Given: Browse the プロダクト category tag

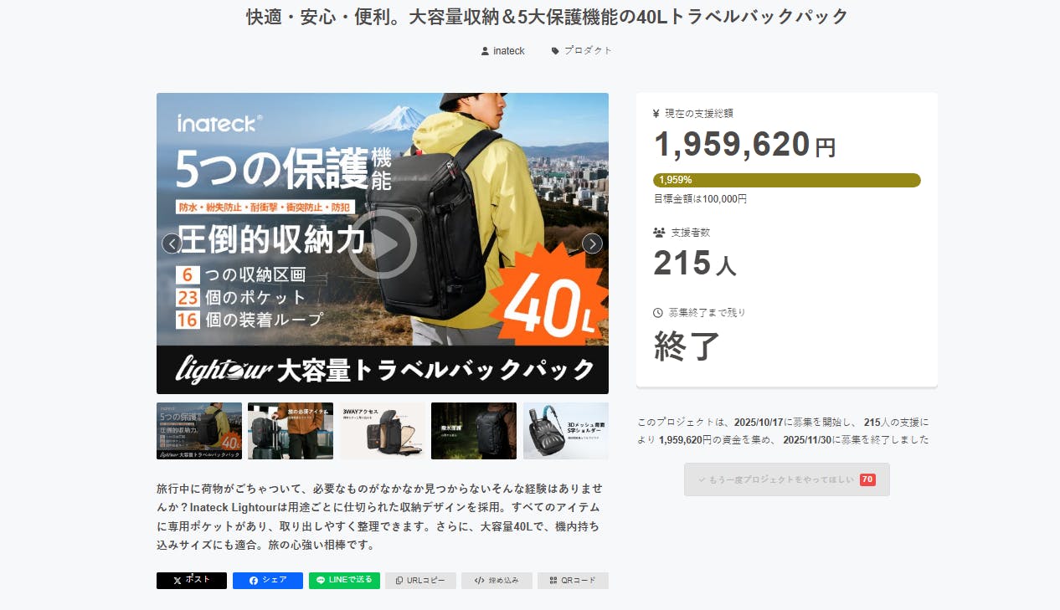Looking at the screenshot, I should (582, 51).
